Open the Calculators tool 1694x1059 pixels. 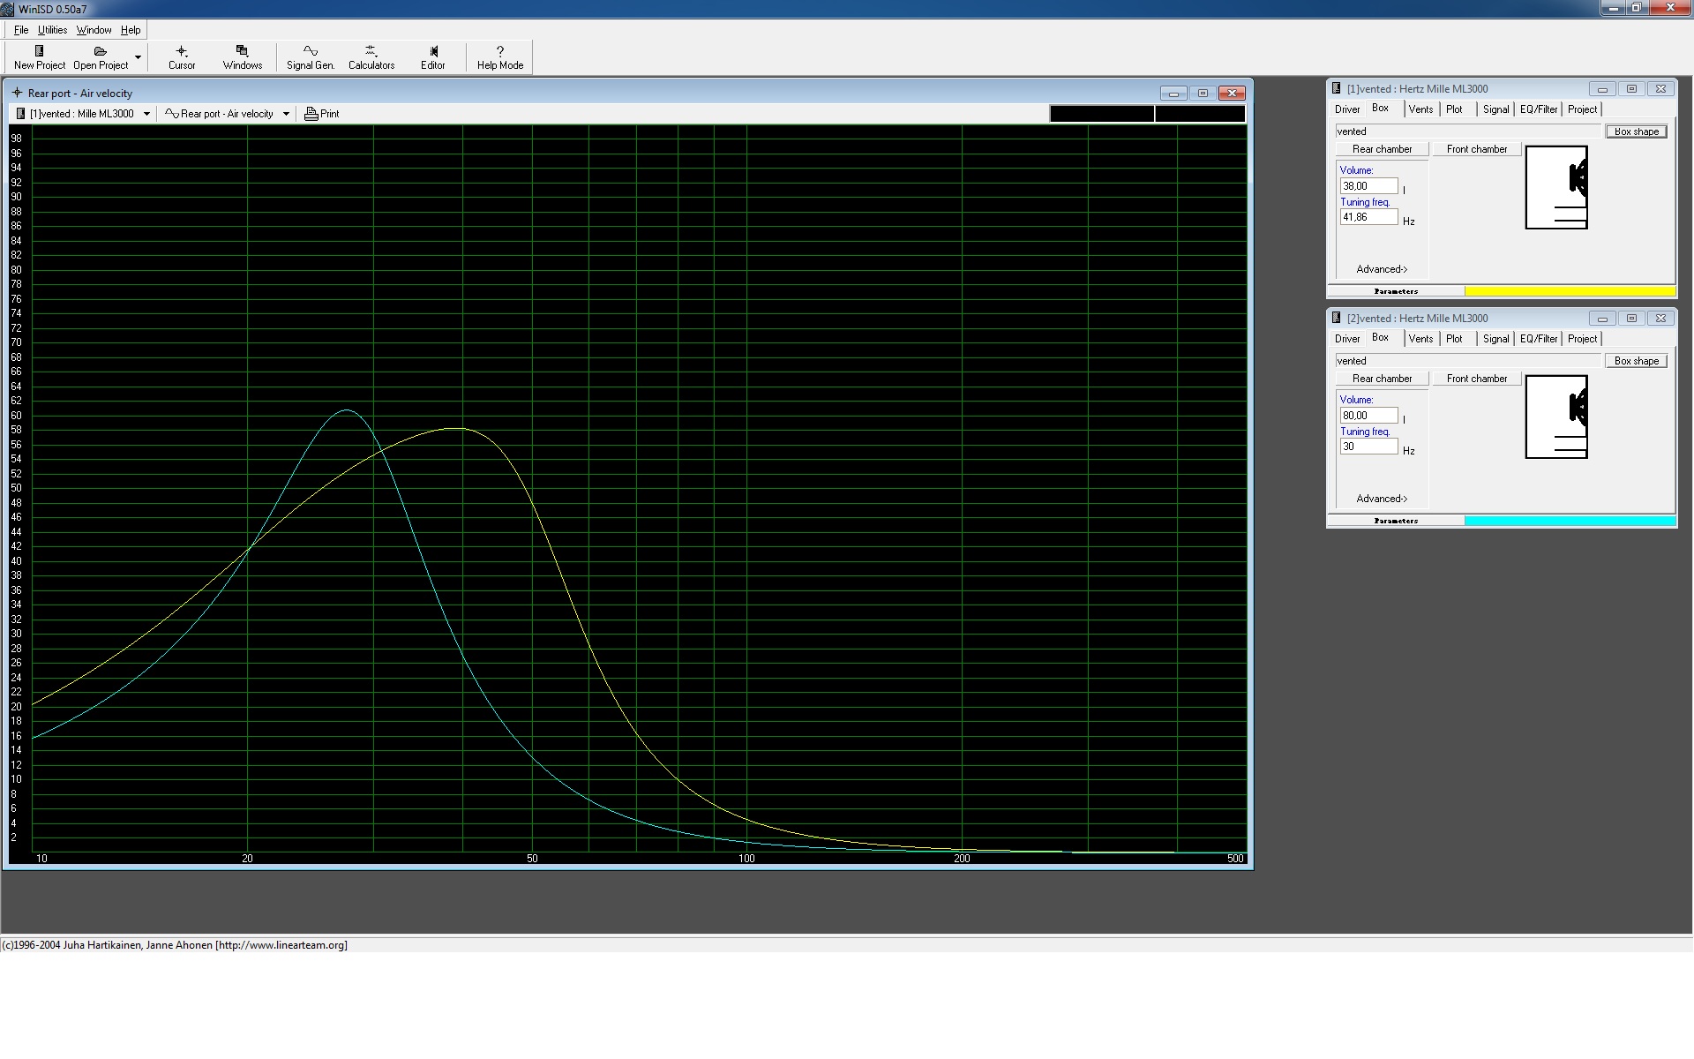[371, 57]
